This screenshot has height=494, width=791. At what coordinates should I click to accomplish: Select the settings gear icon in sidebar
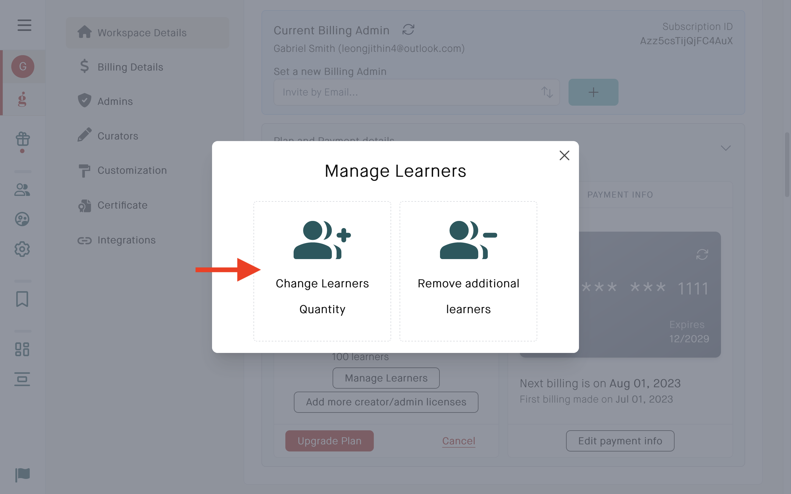22,249
